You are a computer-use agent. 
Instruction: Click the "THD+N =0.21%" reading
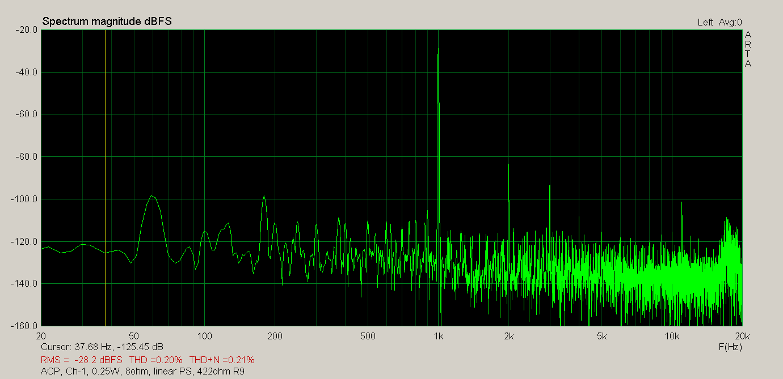(x=222, y=360)
